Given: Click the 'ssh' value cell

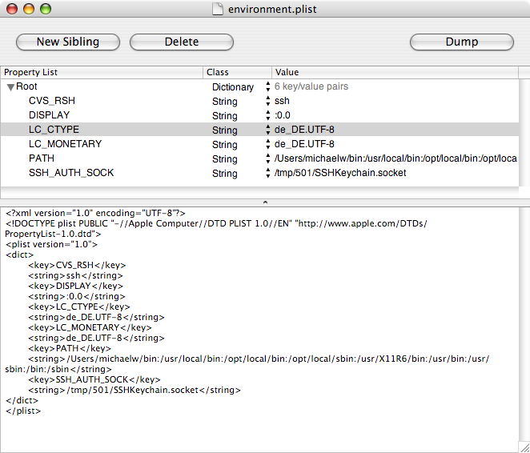Looking at the screenshot, I should tap(282, 101).
